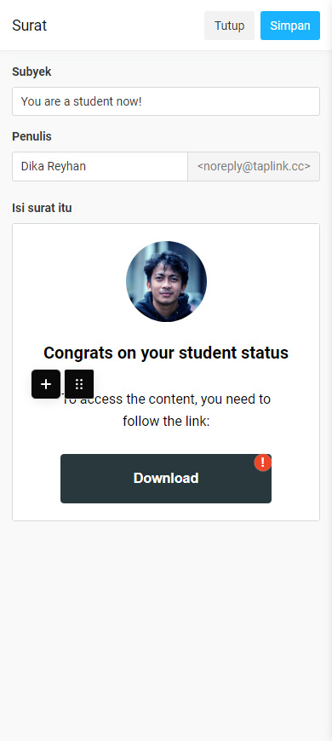Click the Penulis field label

pyautogui.click(x=31, y=136)
